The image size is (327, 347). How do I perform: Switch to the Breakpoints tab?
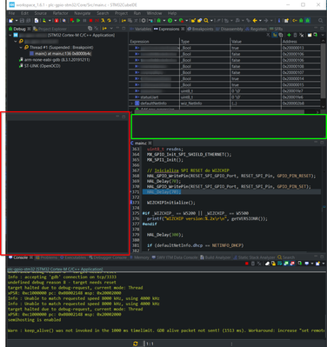click(200, 29)
